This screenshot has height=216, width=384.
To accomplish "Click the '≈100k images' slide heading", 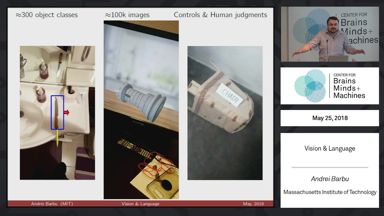I will tap(127, 15).
